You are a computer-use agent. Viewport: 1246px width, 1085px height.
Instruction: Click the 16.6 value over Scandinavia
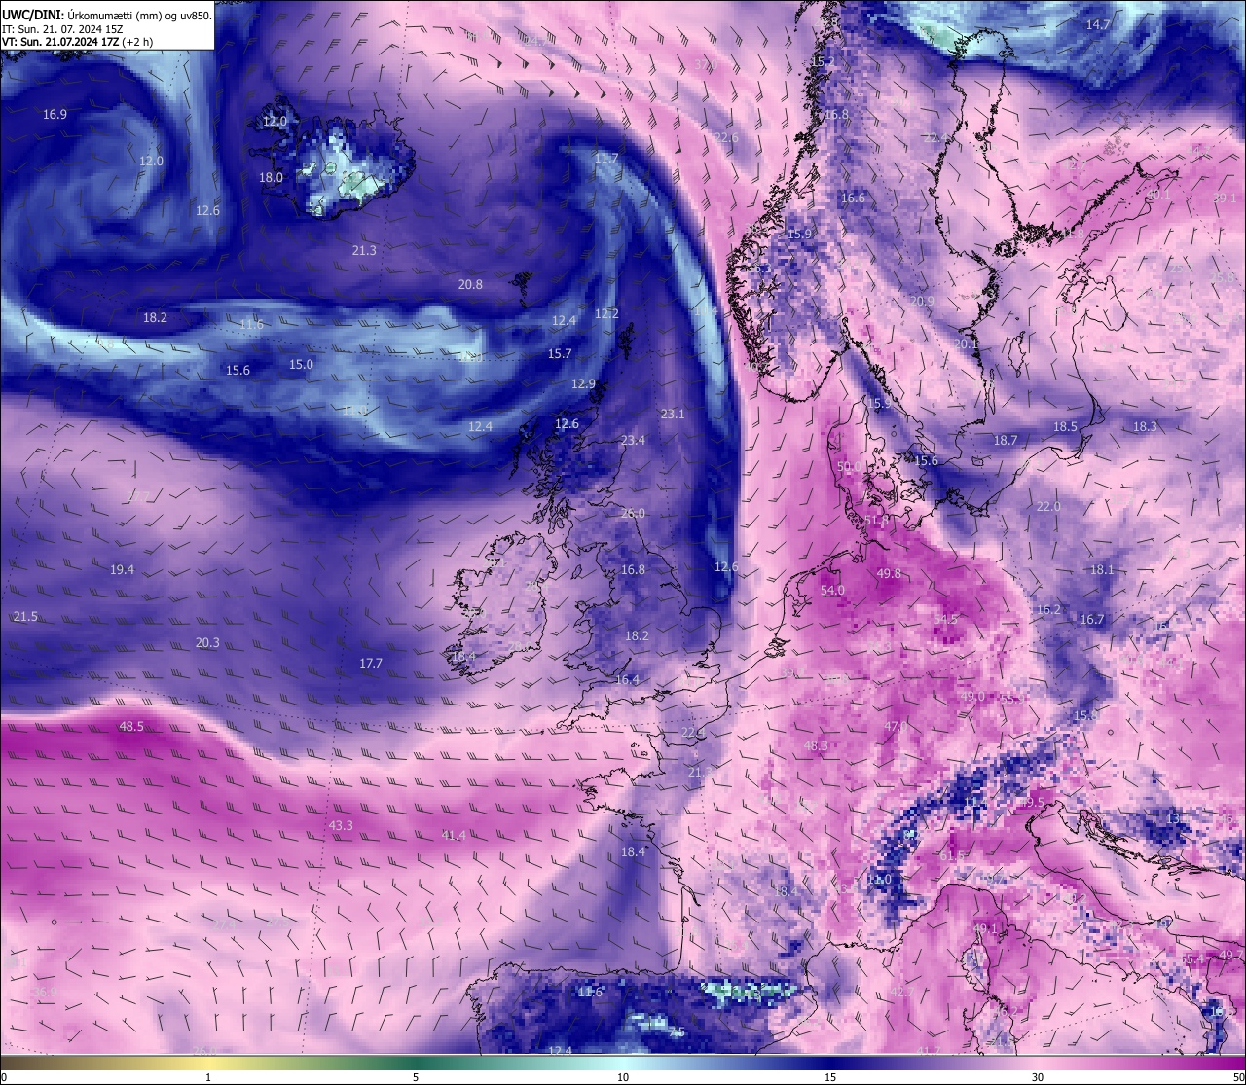[x=853, y=199]
